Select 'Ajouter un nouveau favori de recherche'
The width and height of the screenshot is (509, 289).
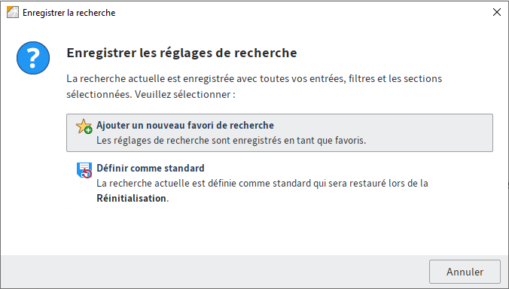click(279, 132)
